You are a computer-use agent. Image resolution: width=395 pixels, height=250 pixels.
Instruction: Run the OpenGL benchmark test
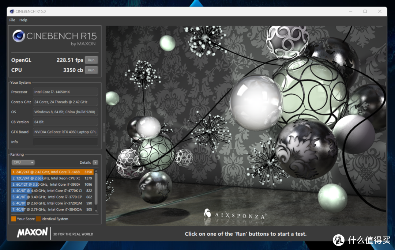(x=91, y=60)
